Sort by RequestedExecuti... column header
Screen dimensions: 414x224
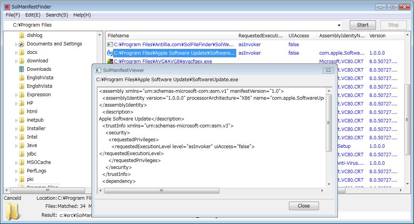[x=261, y=36]
